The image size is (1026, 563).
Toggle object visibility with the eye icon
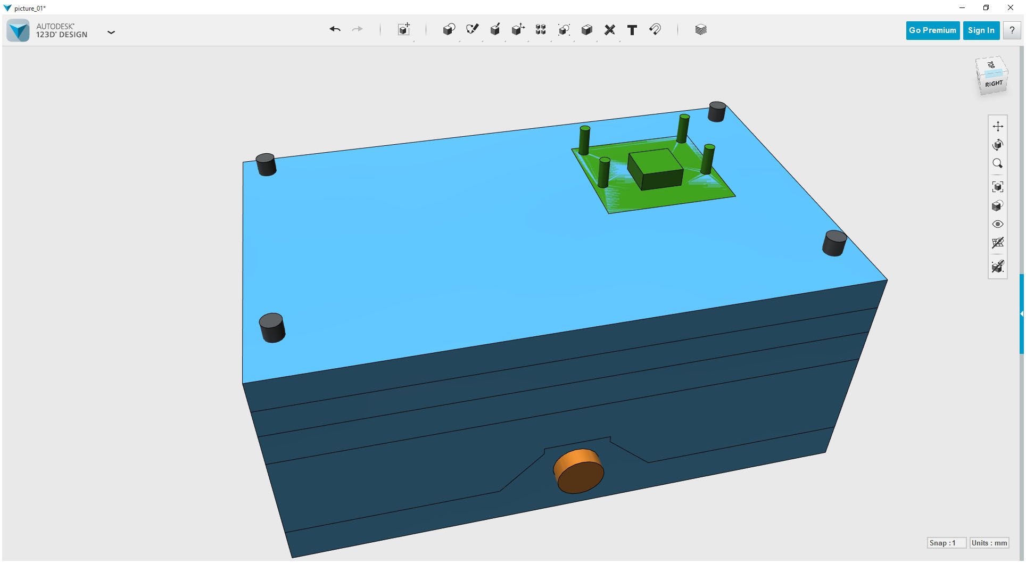click(x=998, y=224)
